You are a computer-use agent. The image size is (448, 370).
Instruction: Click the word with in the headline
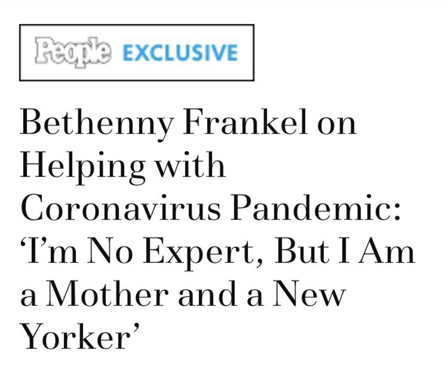(190, 165)
